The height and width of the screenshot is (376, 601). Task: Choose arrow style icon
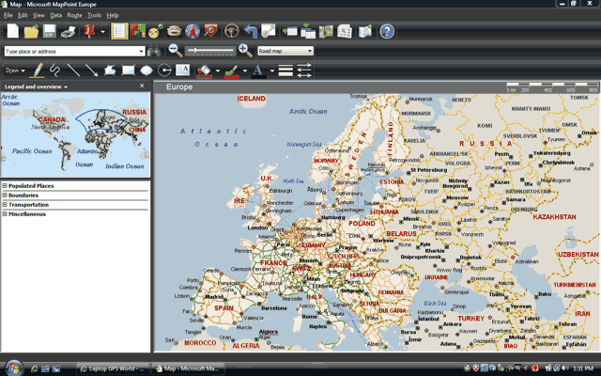tap(304, 70)
